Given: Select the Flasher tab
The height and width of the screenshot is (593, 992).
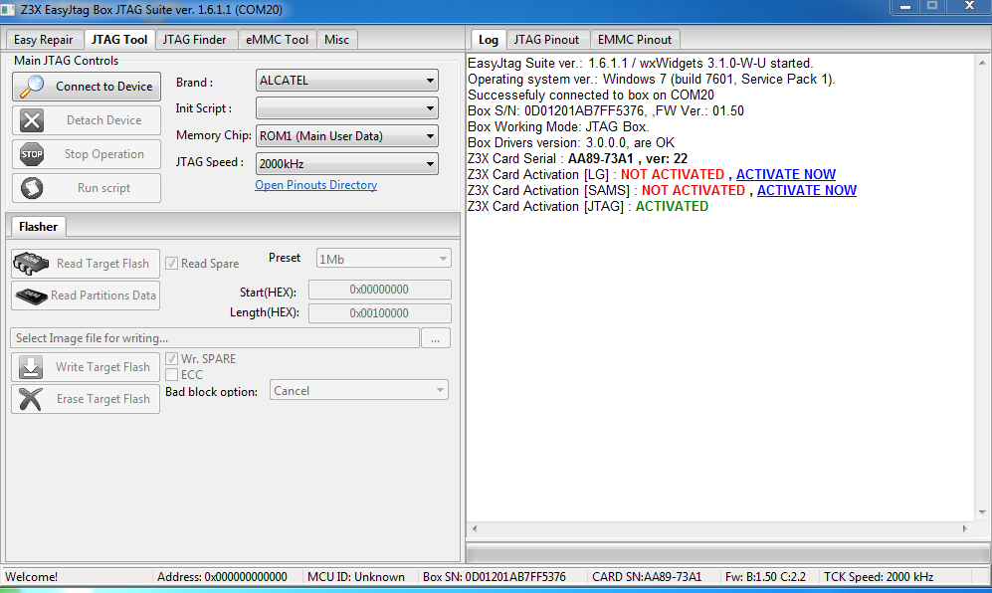Looking at the screenshot, I should 38,227.
